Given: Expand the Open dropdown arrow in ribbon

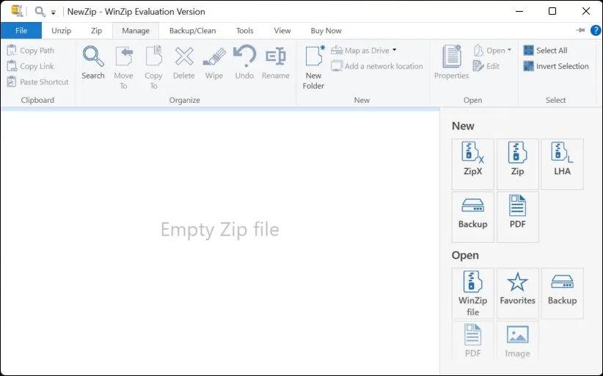Looking at the screenshot, I should pos(509,50).
